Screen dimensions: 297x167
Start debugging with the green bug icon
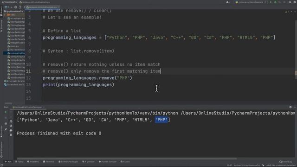click(x=275, y=2)
